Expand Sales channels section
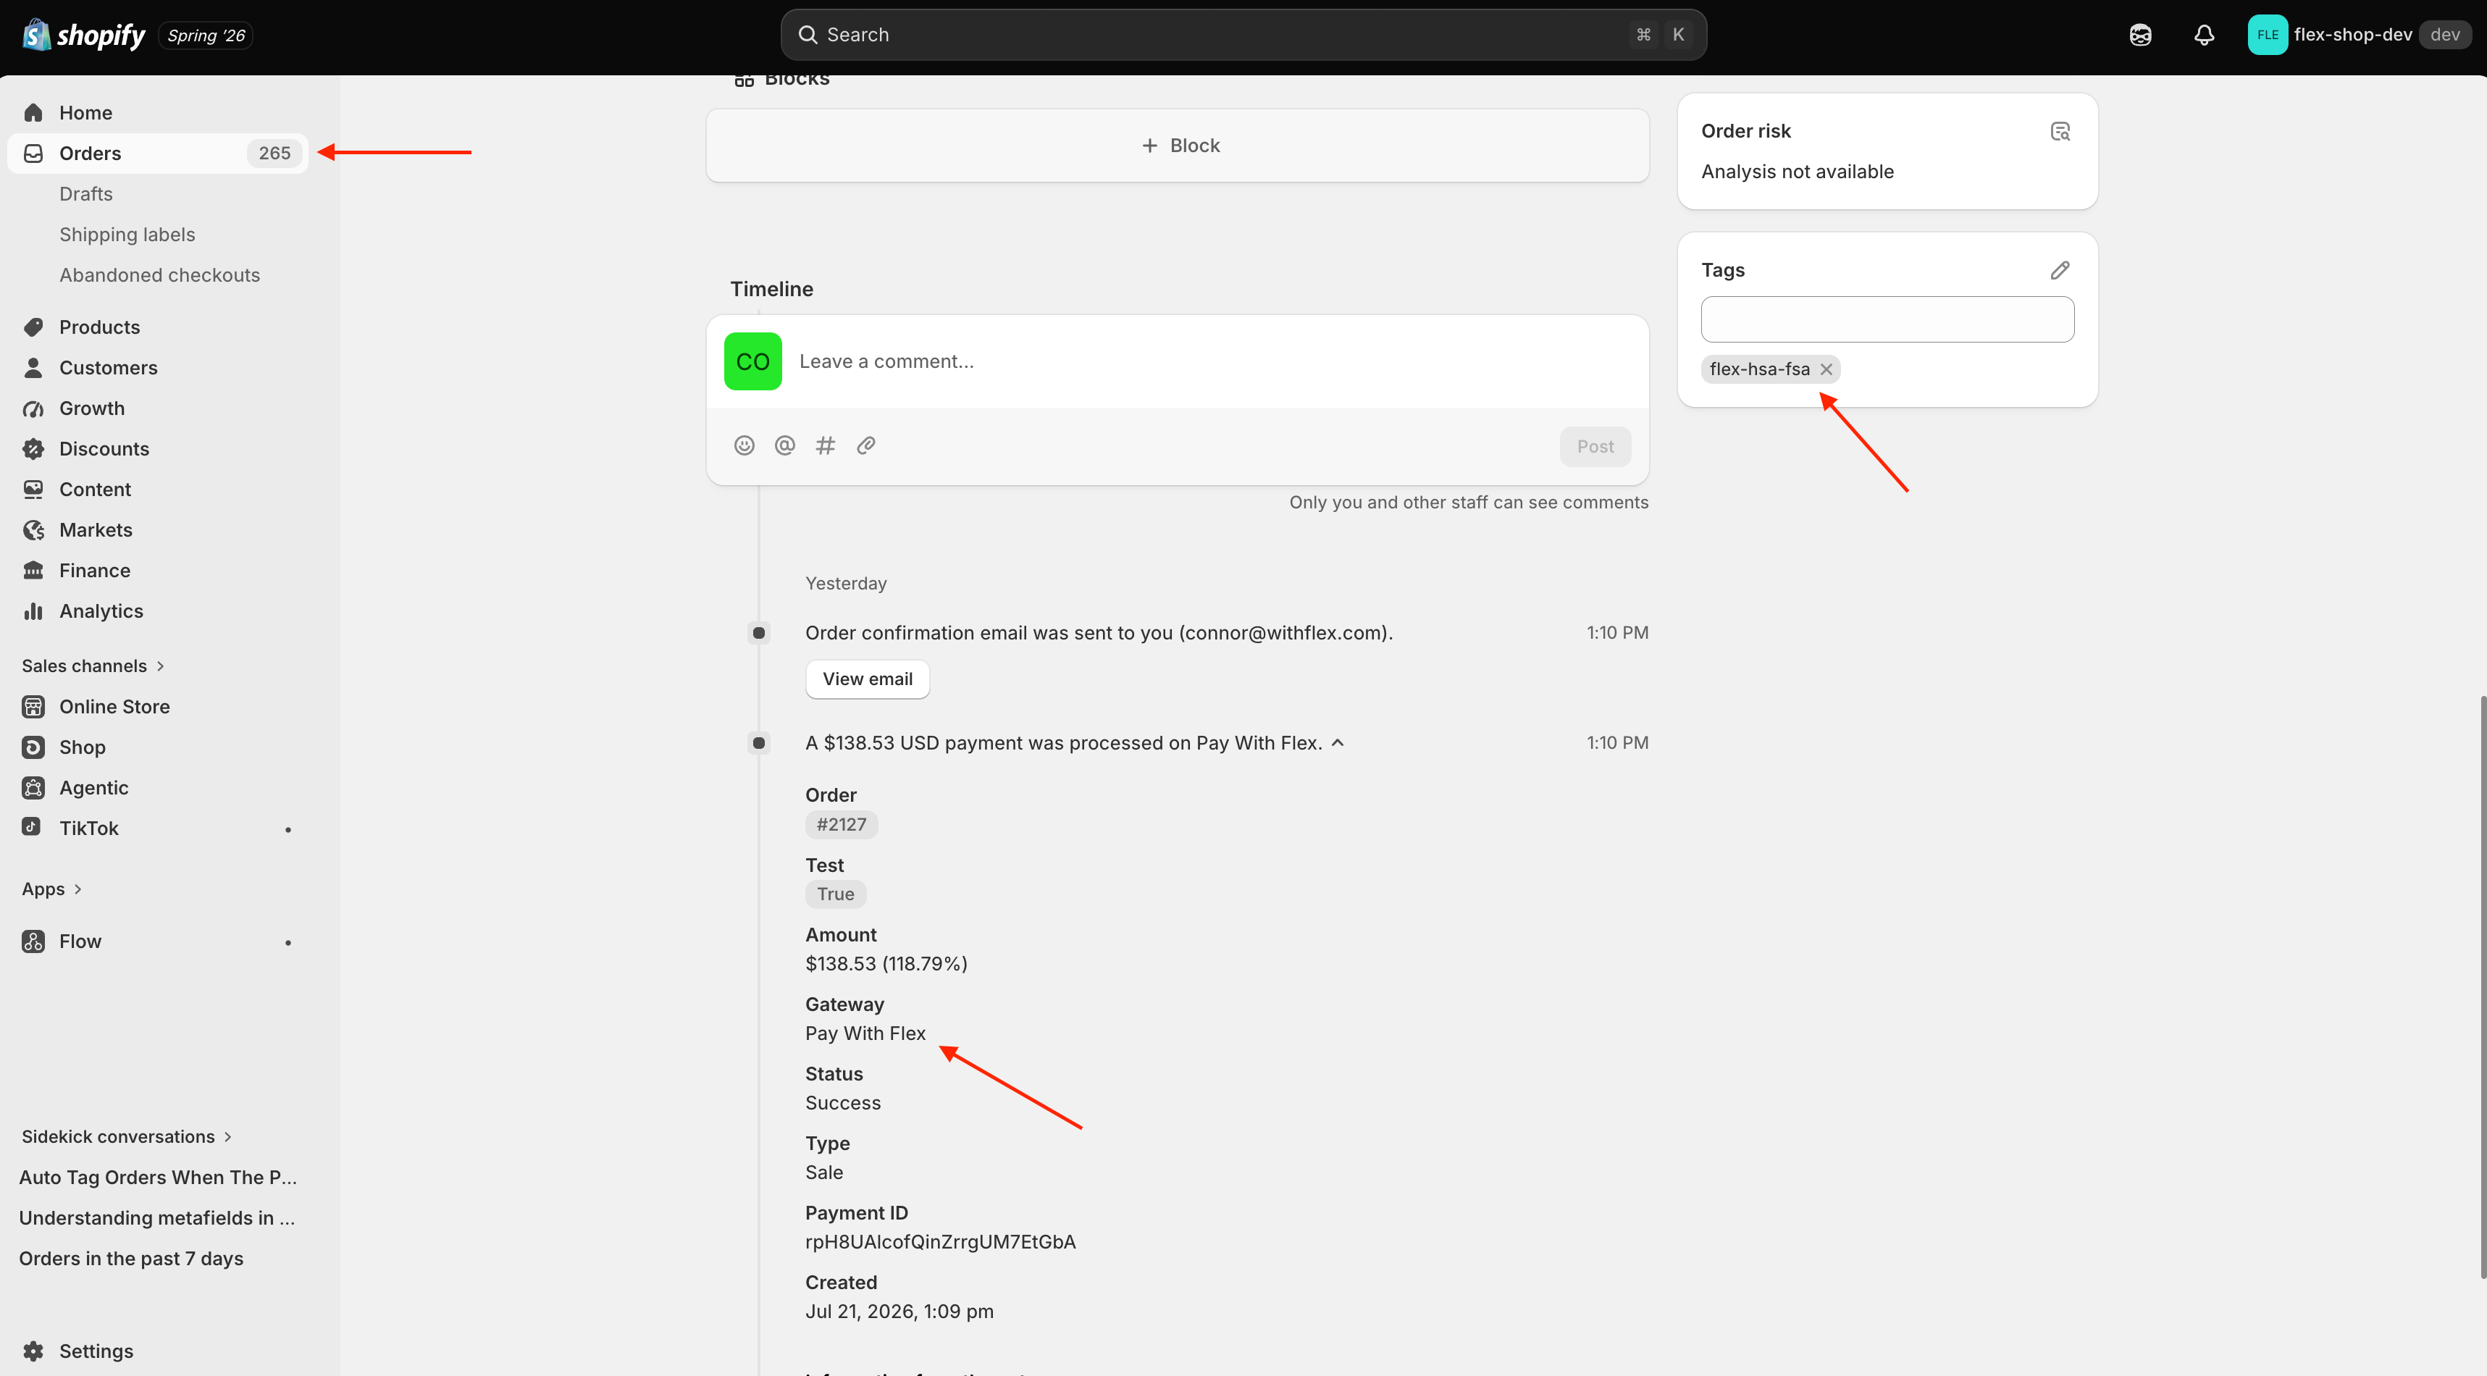 93,666
